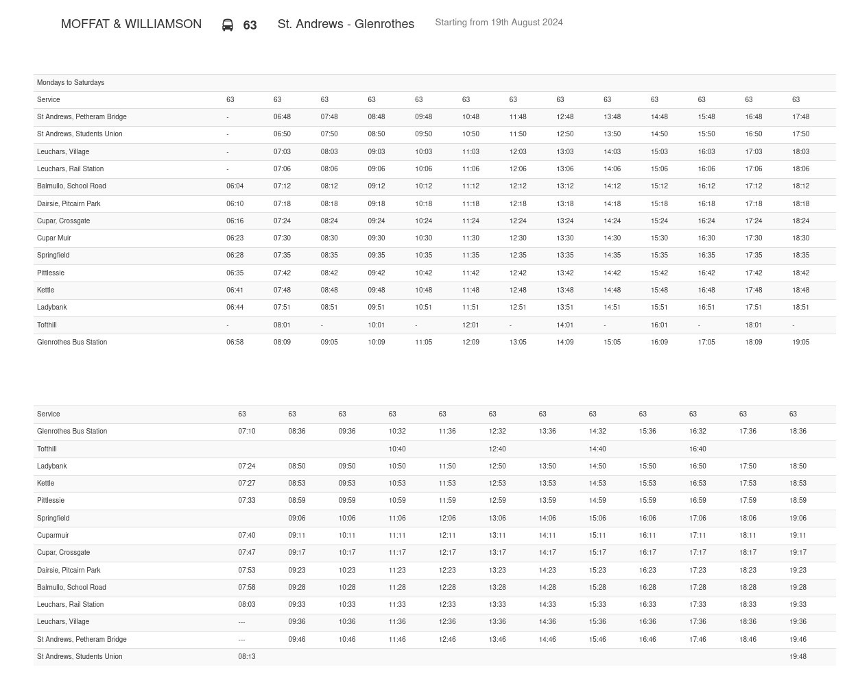The width and height of the screenshot is (847, 674).
Task: Click the 'Cupar Muir' stop label
Action: pos(54,238)
